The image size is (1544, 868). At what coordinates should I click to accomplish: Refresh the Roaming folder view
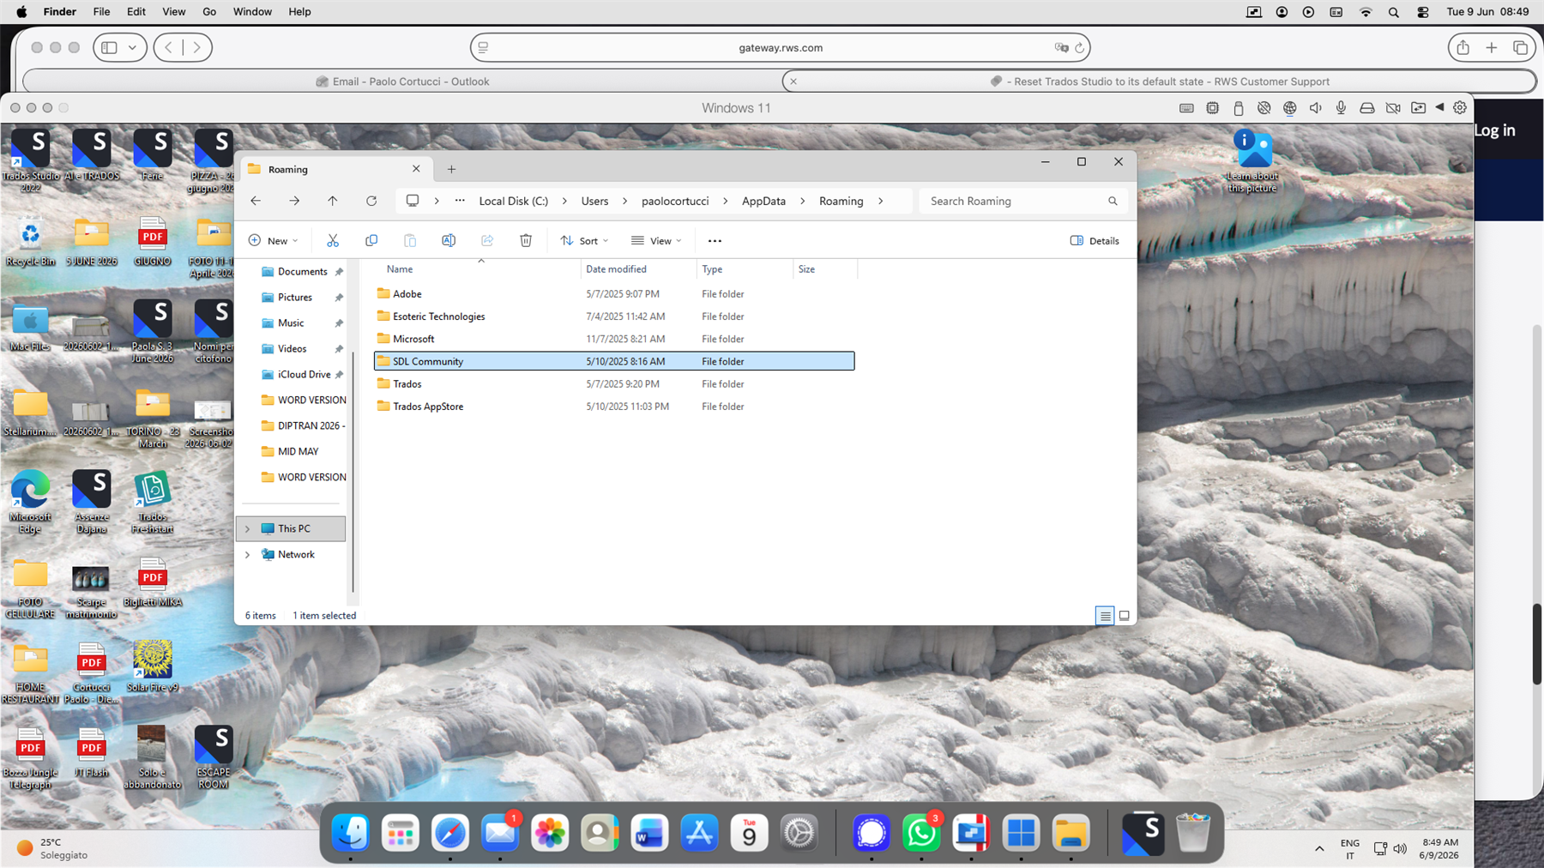[x=371, y=201]
